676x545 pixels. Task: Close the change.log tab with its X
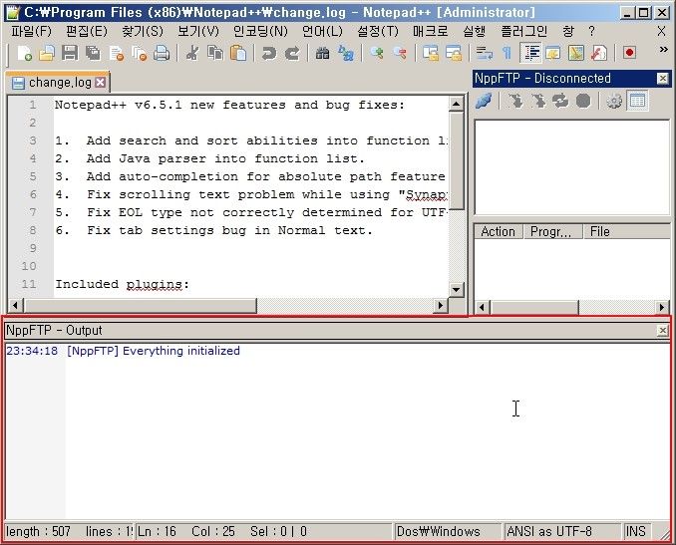(100, 83)
